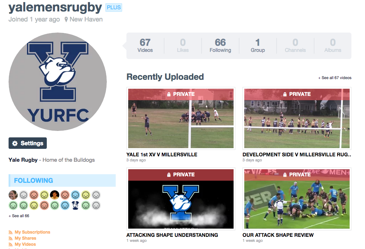Image resolution: width=365 pixels, height=249 pixels.
Task: Click the New Haven location pin icon
Action: pyautogui.click(x=66, y=20)
